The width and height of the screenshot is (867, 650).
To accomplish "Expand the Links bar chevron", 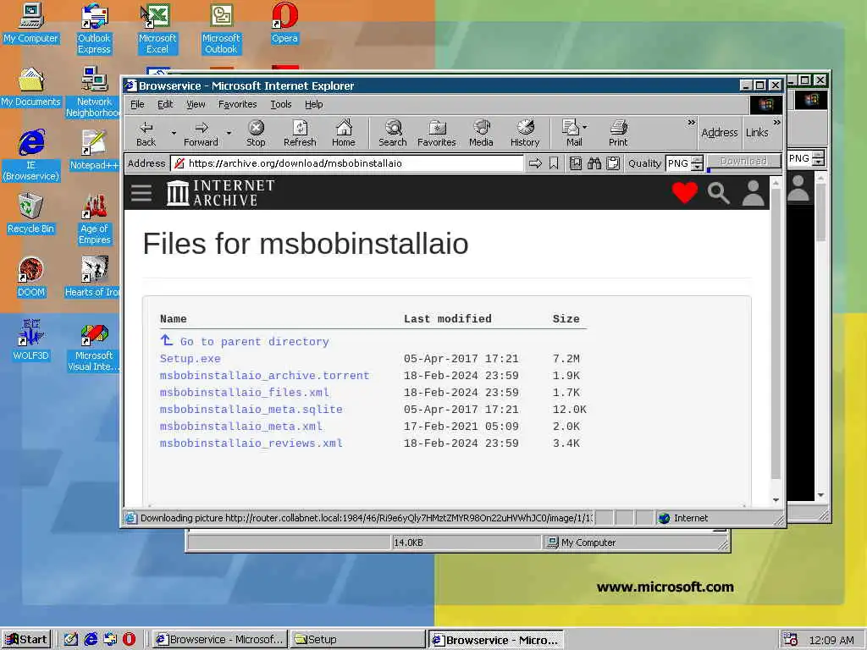I will [777, 122].
